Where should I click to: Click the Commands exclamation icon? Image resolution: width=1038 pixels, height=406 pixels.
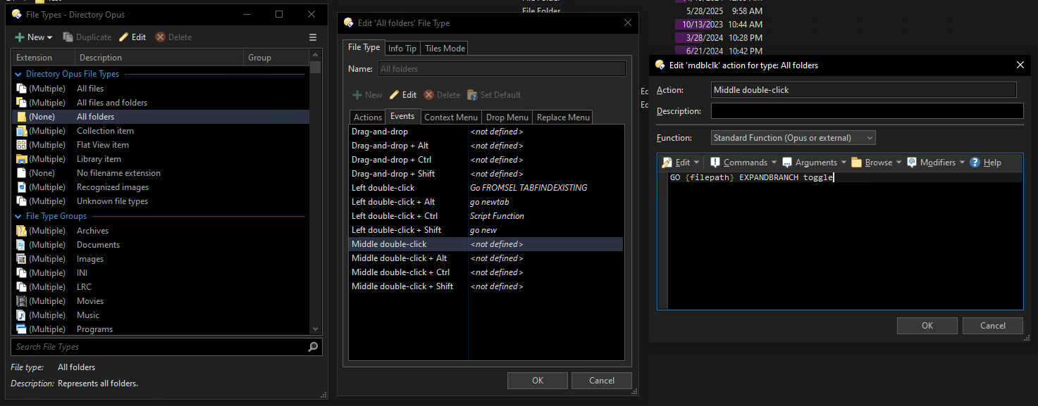click(715, 163)
